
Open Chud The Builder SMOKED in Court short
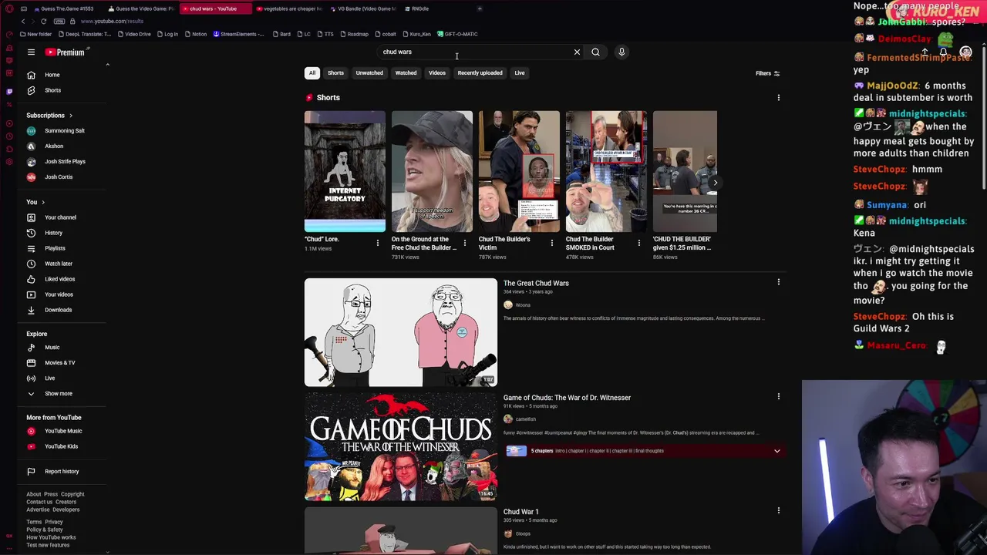[606, 171]
